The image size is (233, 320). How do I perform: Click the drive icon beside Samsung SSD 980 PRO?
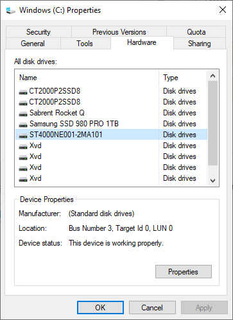point(23,124)
